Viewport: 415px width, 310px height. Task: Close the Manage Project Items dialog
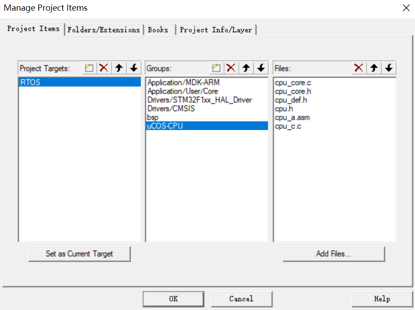406,8
